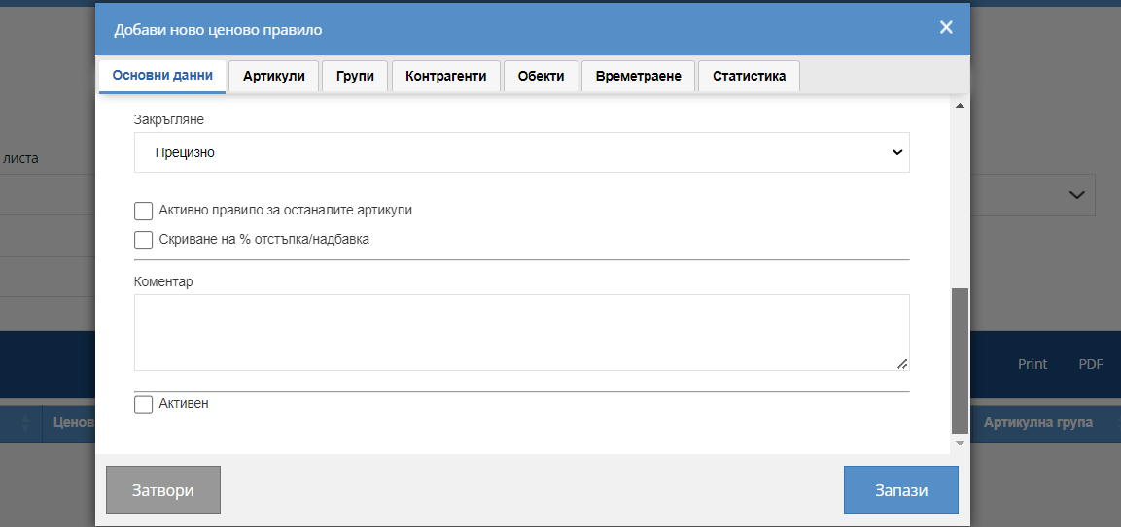The width and height of the screenshot is (1121, 527).
Task: Save the rule with Запази button
Action: tap(901, 490)
